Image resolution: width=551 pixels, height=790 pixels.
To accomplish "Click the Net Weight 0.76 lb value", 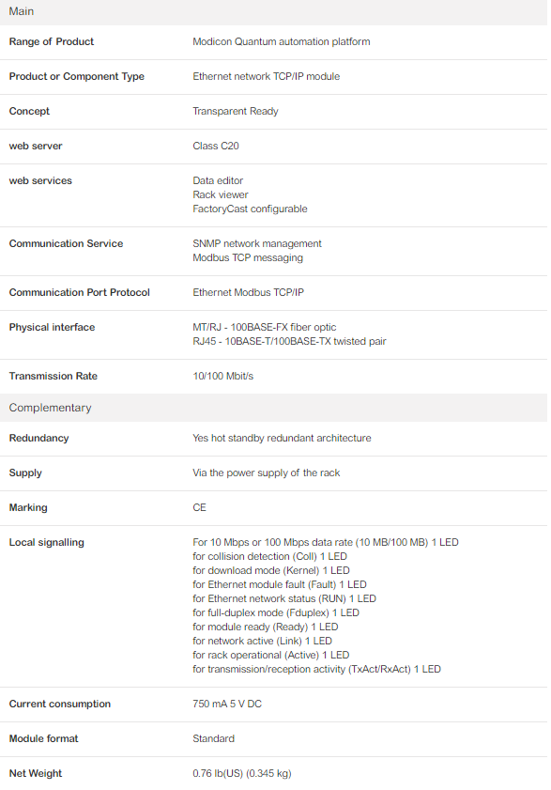I will point(242,774).
